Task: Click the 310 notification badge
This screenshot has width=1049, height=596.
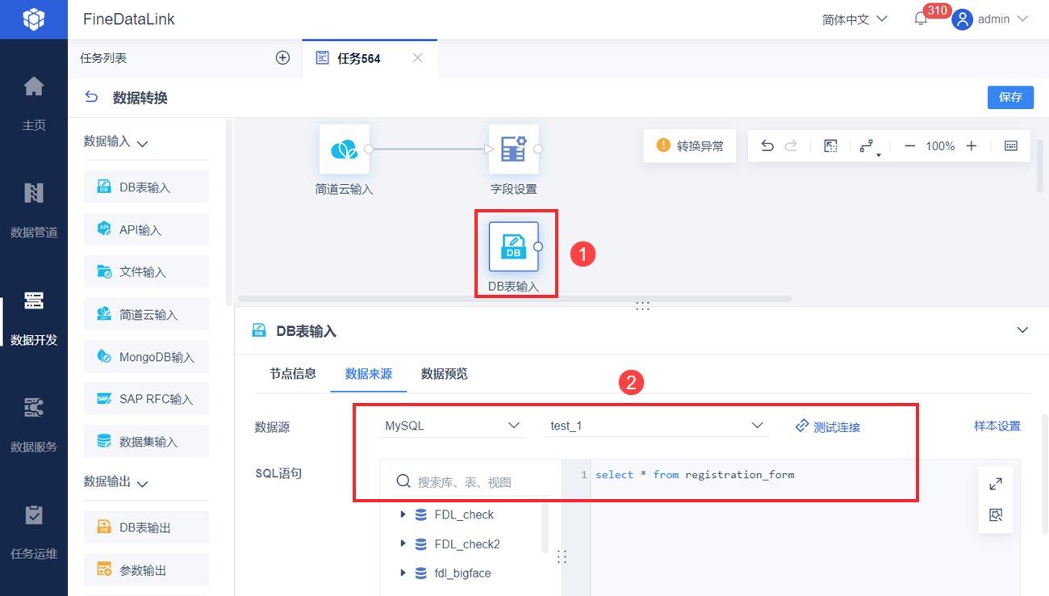Action: pyautogui.click(x=937, y=10)
